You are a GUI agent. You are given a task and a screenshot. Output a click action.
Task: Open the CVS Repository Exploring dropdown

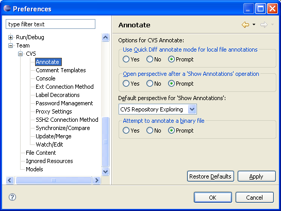click(192, 109)
